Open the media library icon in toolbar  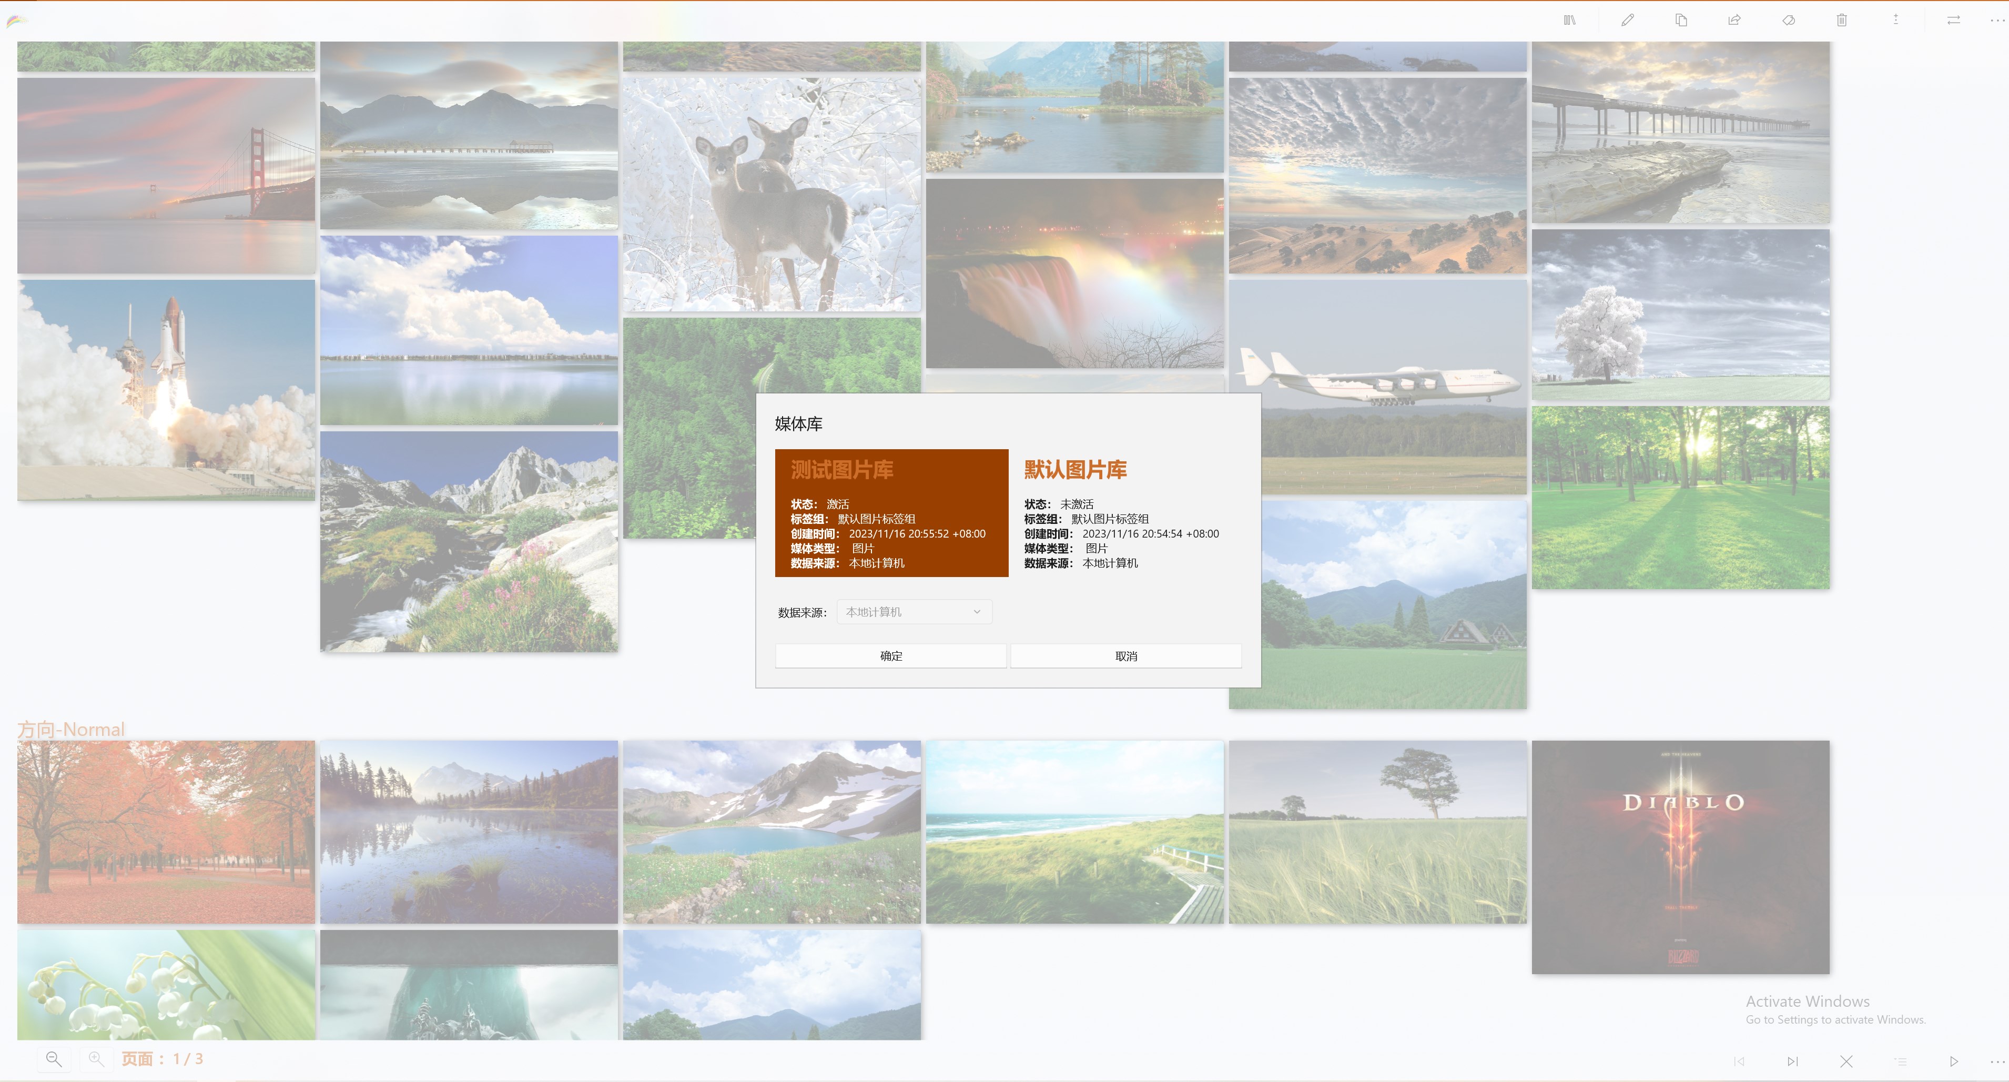coord(1569,21)
